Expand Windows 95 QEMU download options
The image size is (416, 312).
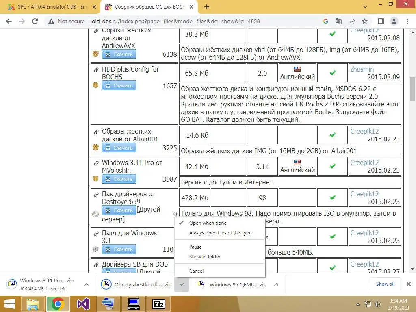276,284
